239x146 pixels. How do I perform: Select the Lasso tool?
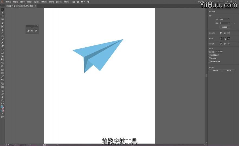pyautogui.click(x=2, y=19)
